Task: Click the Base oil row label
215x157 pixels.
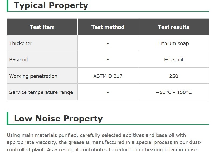Action: tap(18, 59)
